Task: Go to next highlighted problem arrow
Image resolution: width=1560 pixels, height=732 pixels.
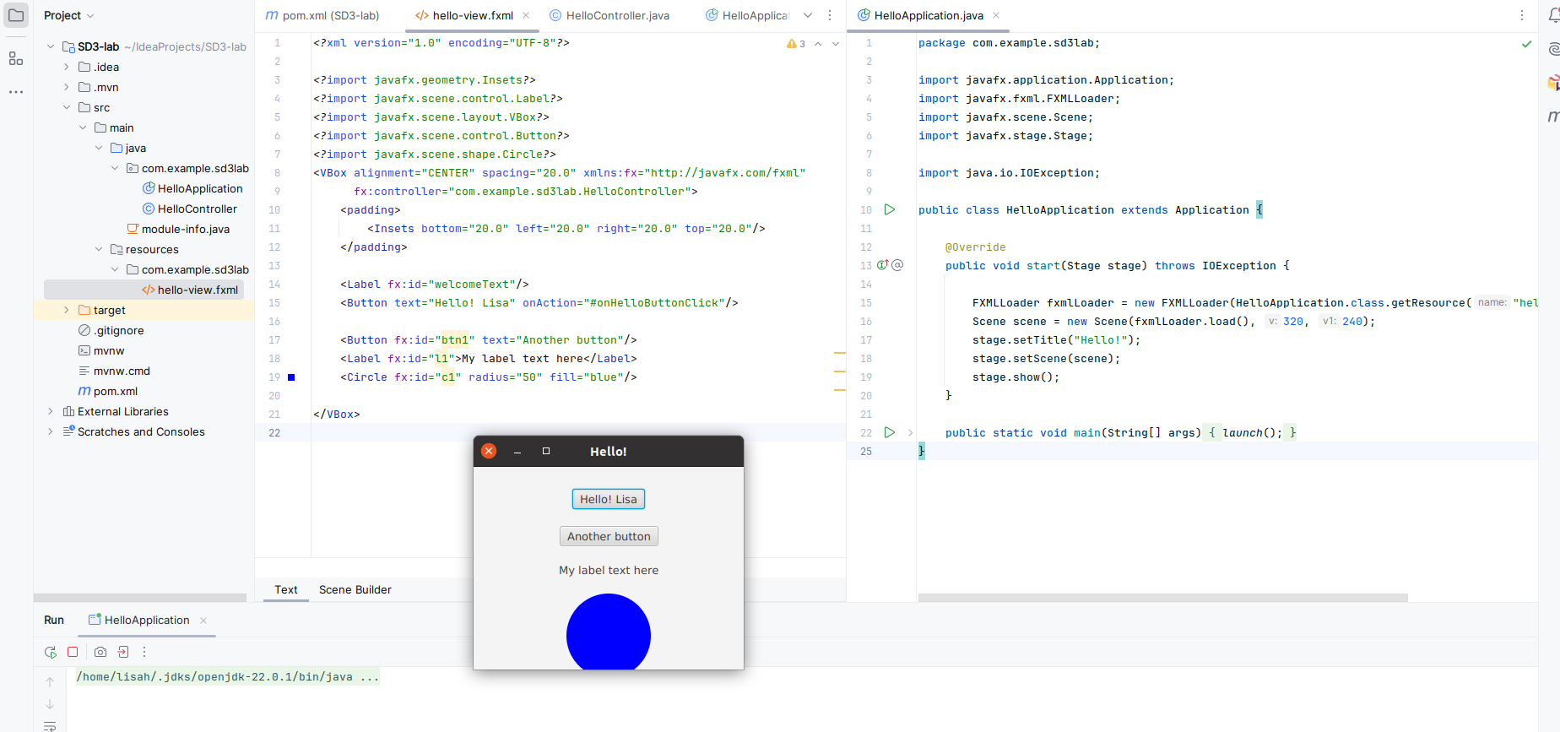Action: click(836, 43)
